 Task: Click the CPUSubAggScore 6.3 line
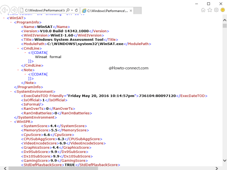[62, 139]
